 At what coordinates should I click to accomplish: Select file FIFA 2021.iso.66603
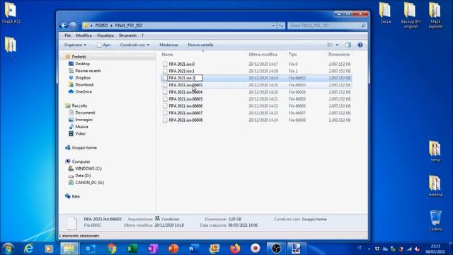[x=185, y=85]
